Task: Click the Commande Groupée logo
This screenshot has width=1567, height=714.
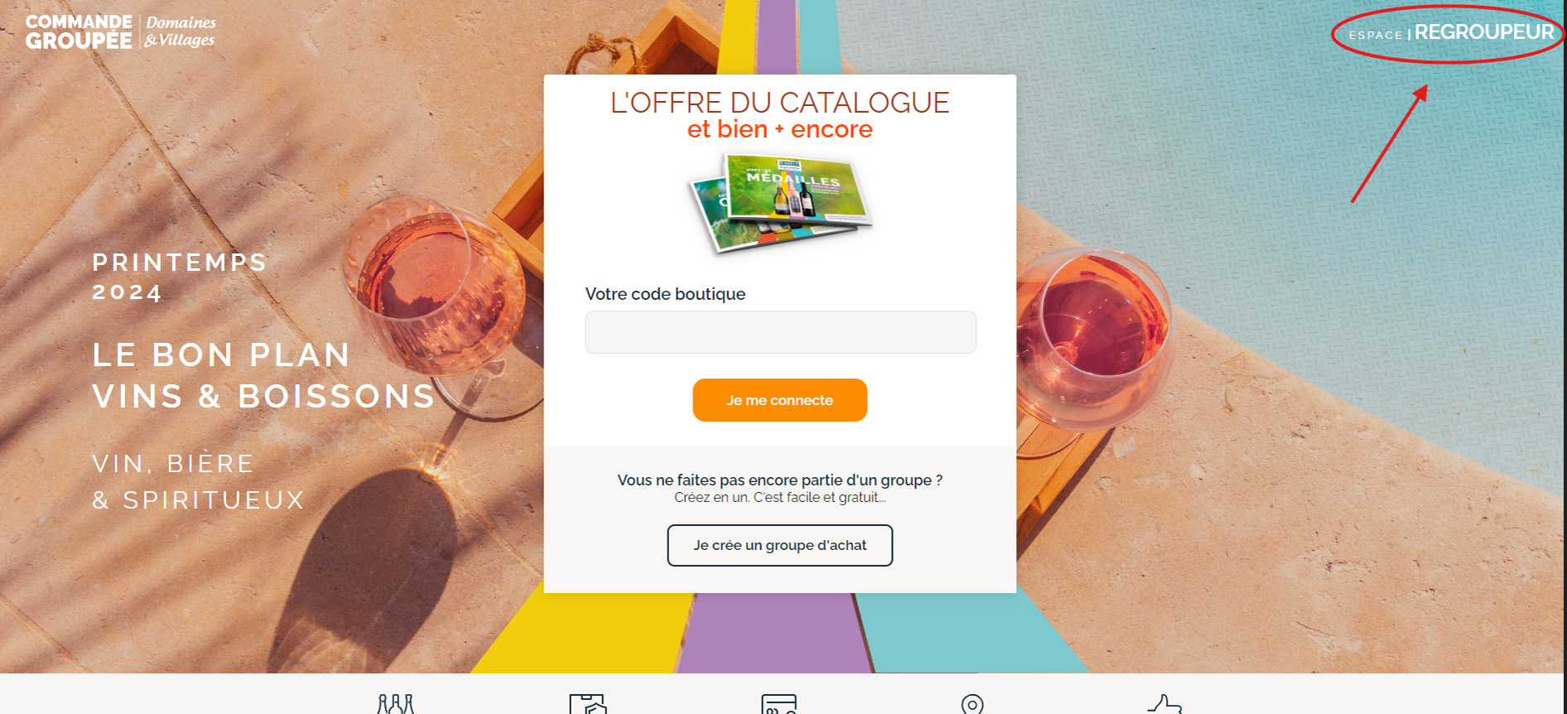Action: pos(79,31)
